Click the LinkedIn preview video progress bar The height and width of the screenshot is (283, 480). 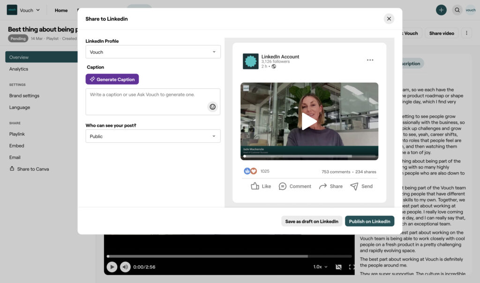tap(309, 156)
